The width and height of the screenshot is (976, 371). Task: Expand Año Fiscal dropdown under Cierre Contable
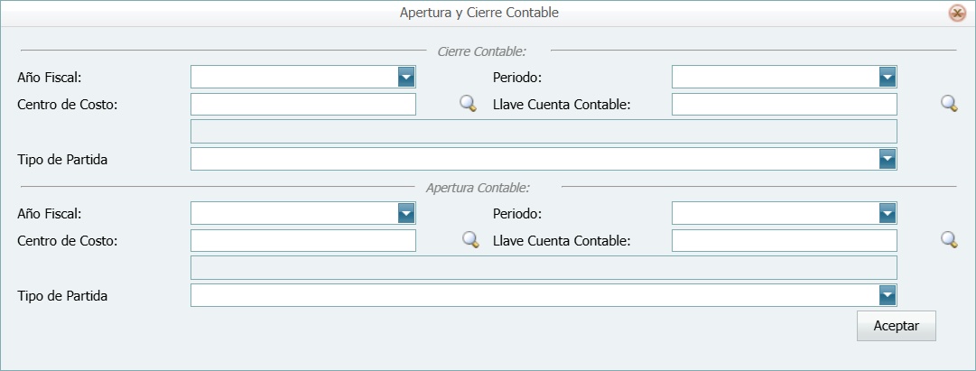coord(406,77)
